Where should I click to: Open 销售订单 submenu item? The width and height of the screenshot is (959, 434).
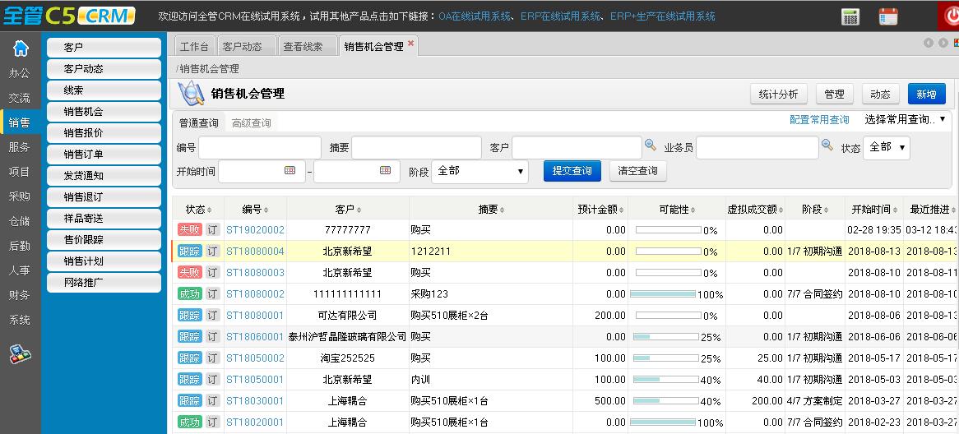click(x=104, y=155)
